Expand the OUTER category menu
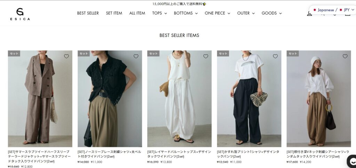This screenshot has width=356, height=168. tap(246, 13)
